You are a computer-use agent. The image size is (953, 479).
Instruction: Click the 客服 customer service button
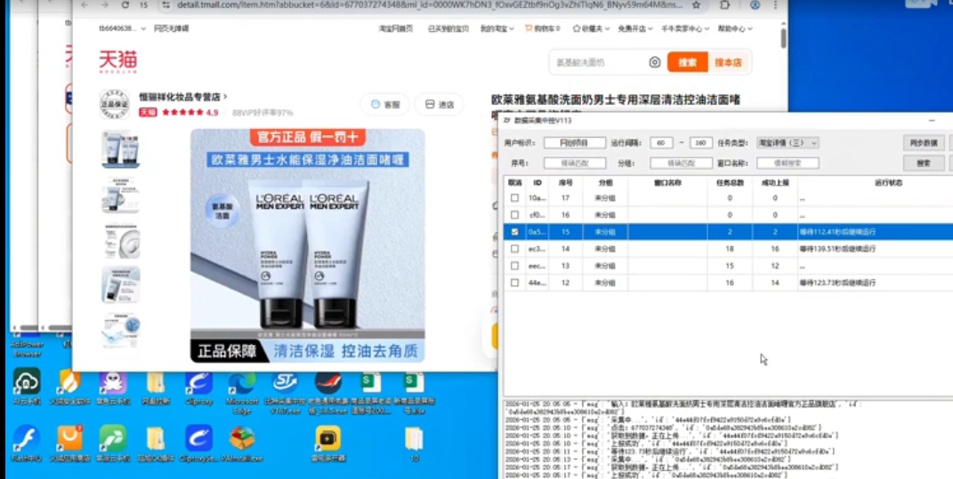click(386, 105)
